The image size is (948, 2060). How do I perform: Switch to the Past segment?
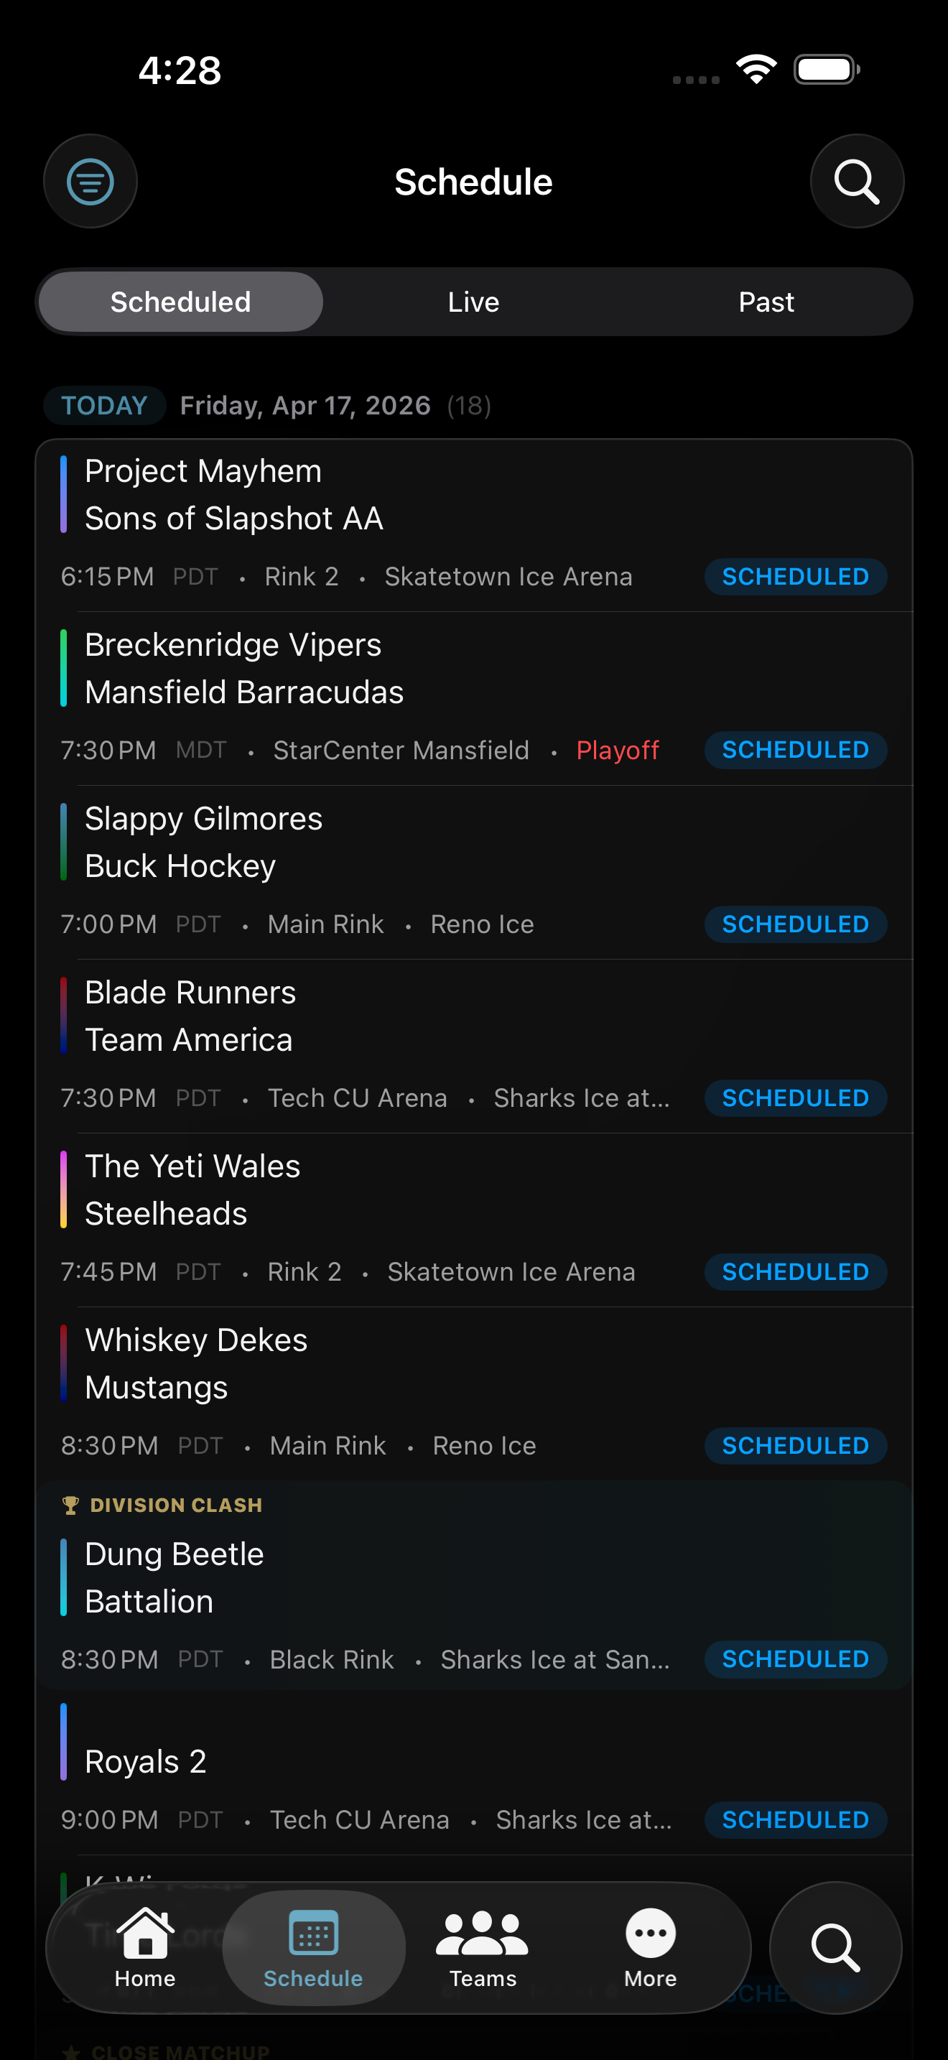click(766, 302)
